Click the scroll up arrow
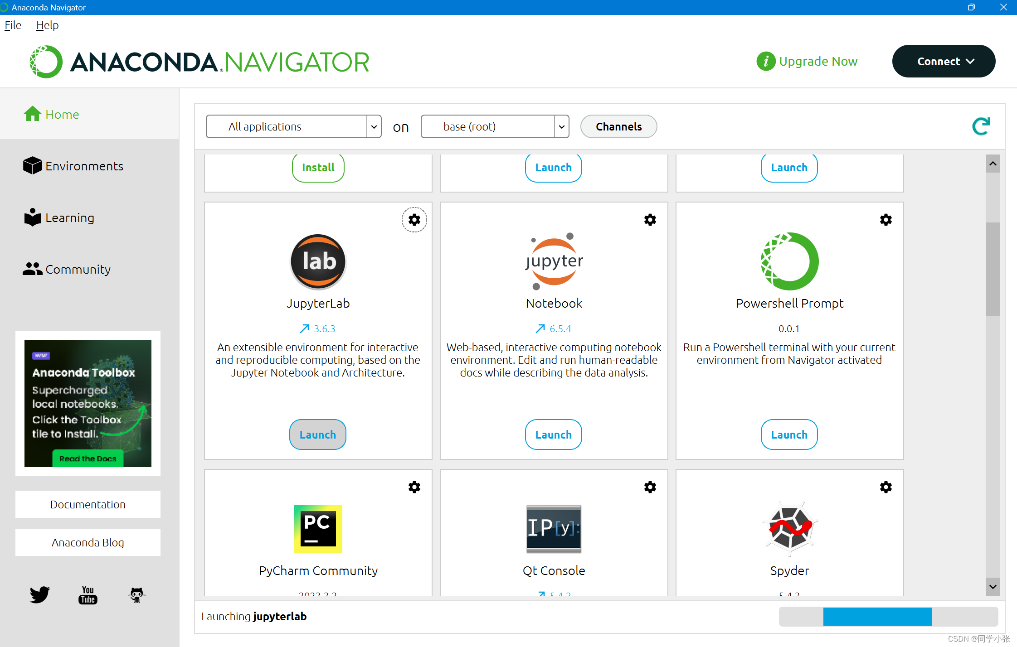The width and height of the screenshot is (1017, 647). pyautogui.click(x=993, y=164)
